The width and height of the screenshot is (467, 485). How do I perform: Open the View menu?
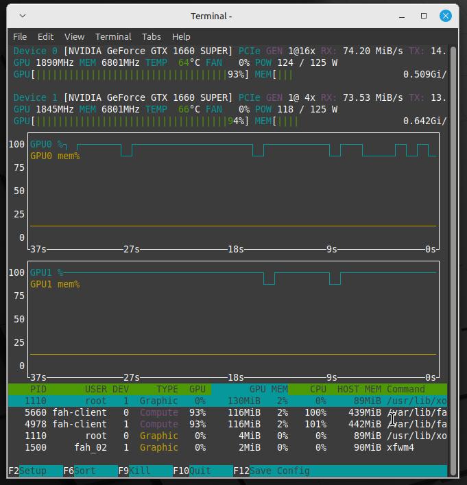[x=74, y=36]
